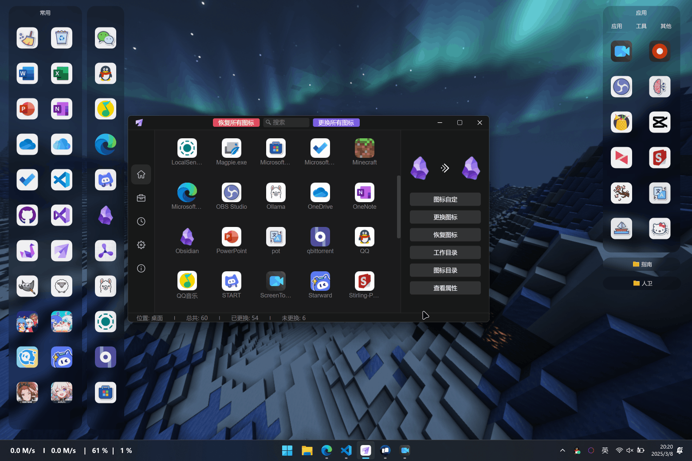Click 已更换: 54 in status bar
The image size is (692, 461).
245,318
